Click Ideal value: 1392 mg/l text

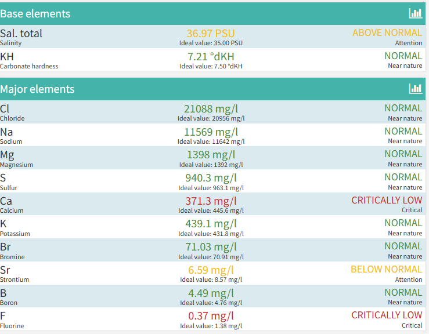click(x=211, y=165)
